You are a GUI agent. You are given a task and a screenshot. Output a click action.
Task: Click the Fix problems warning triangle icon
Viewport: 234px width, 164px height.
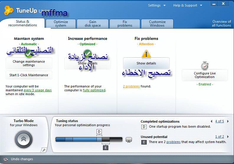(146, 54)
